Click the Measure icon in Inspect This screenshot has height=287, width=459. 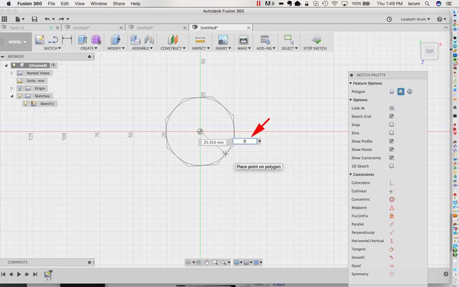[x=200, y=40]
